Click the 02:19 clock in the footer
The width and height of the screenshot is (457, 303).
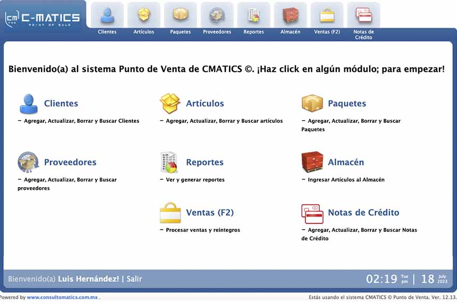coord(381,279)
